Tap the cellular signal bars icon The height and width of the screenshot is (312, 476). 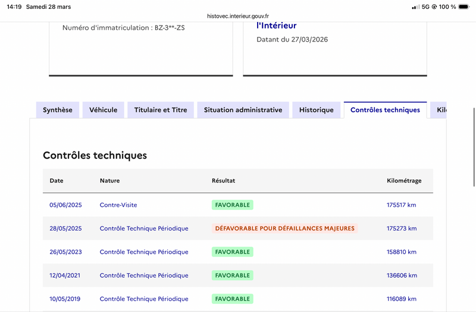tap(415, 7)
